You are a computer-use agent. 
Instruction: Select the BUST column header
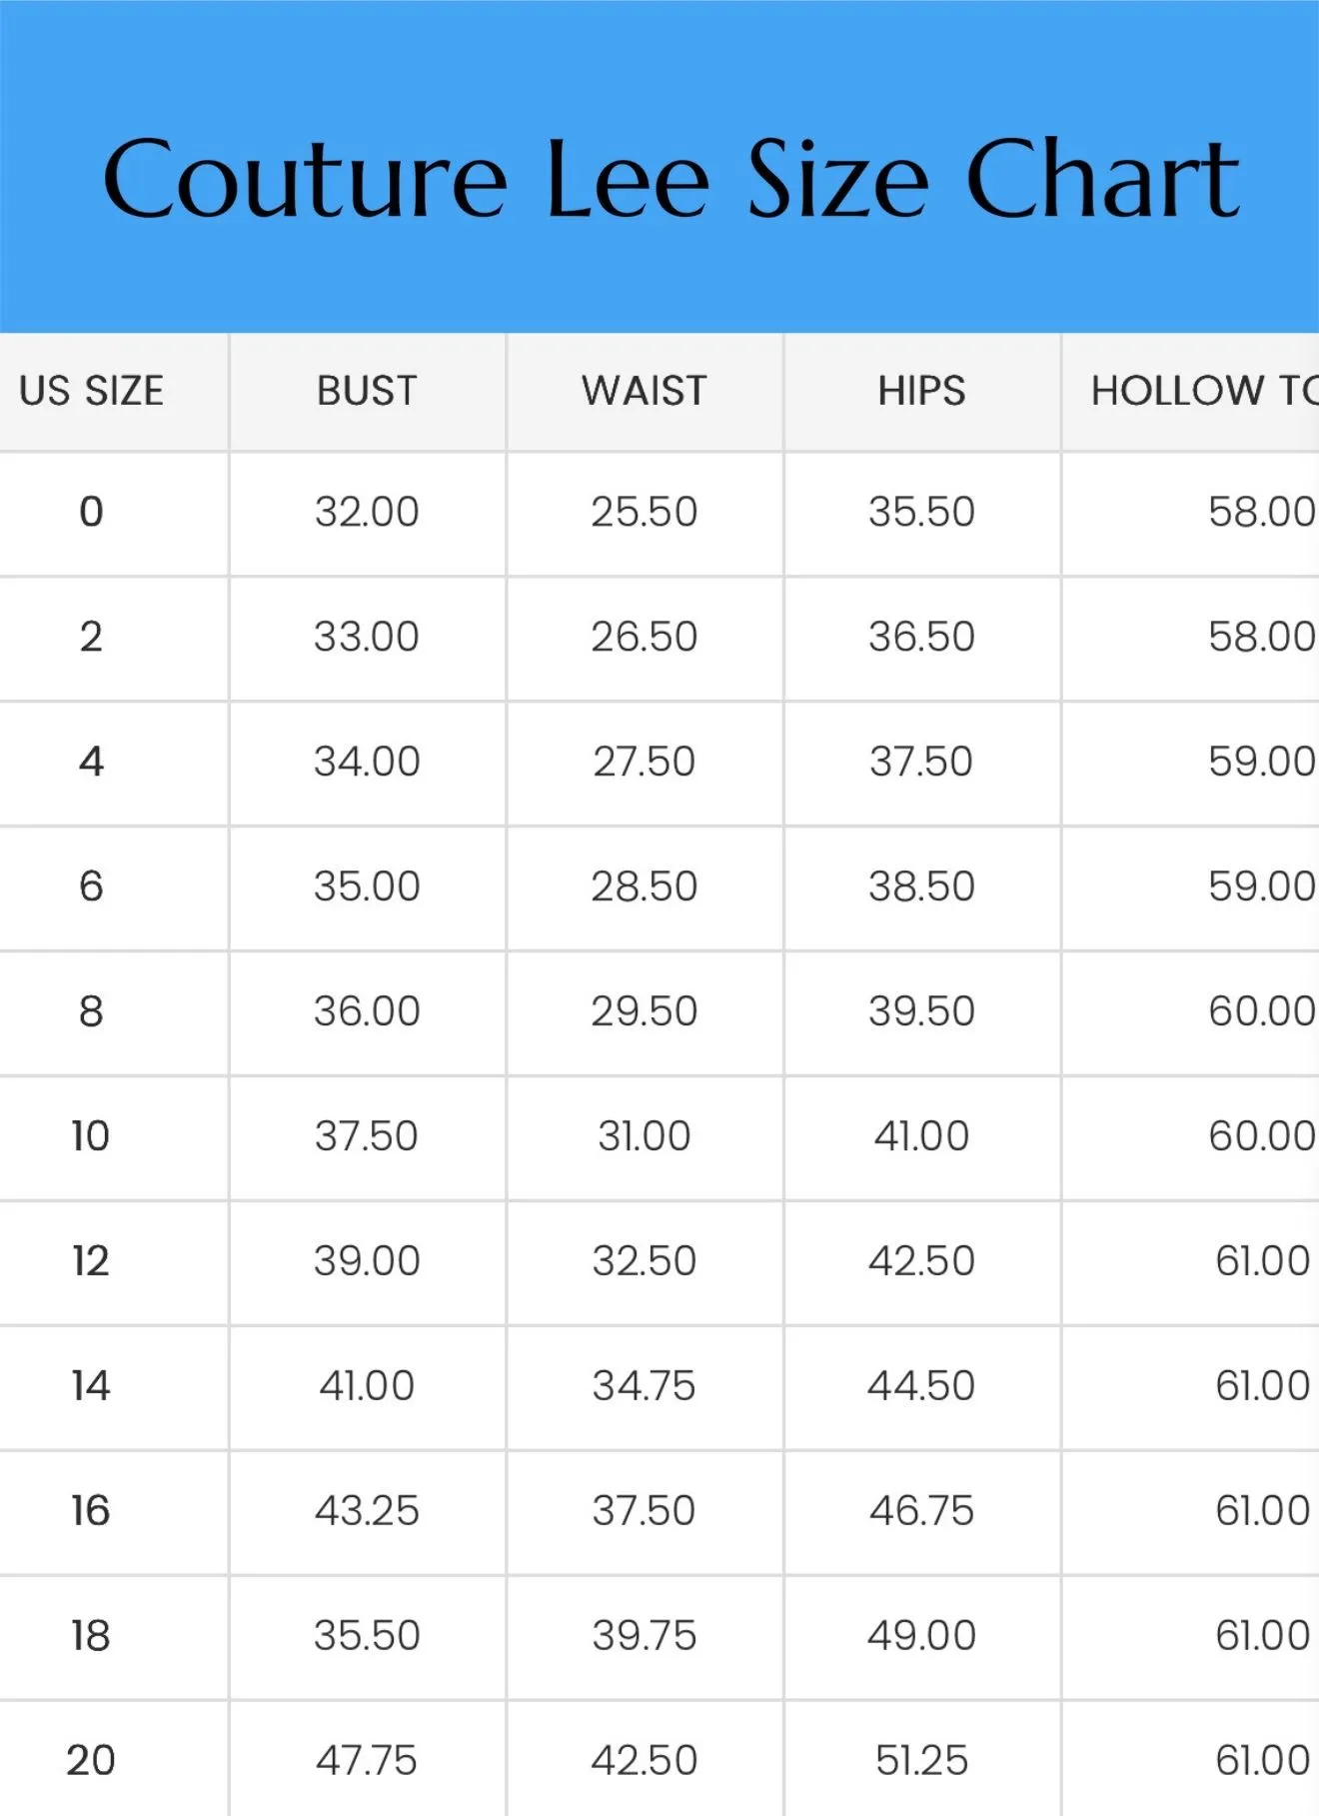tap(367, 391)
